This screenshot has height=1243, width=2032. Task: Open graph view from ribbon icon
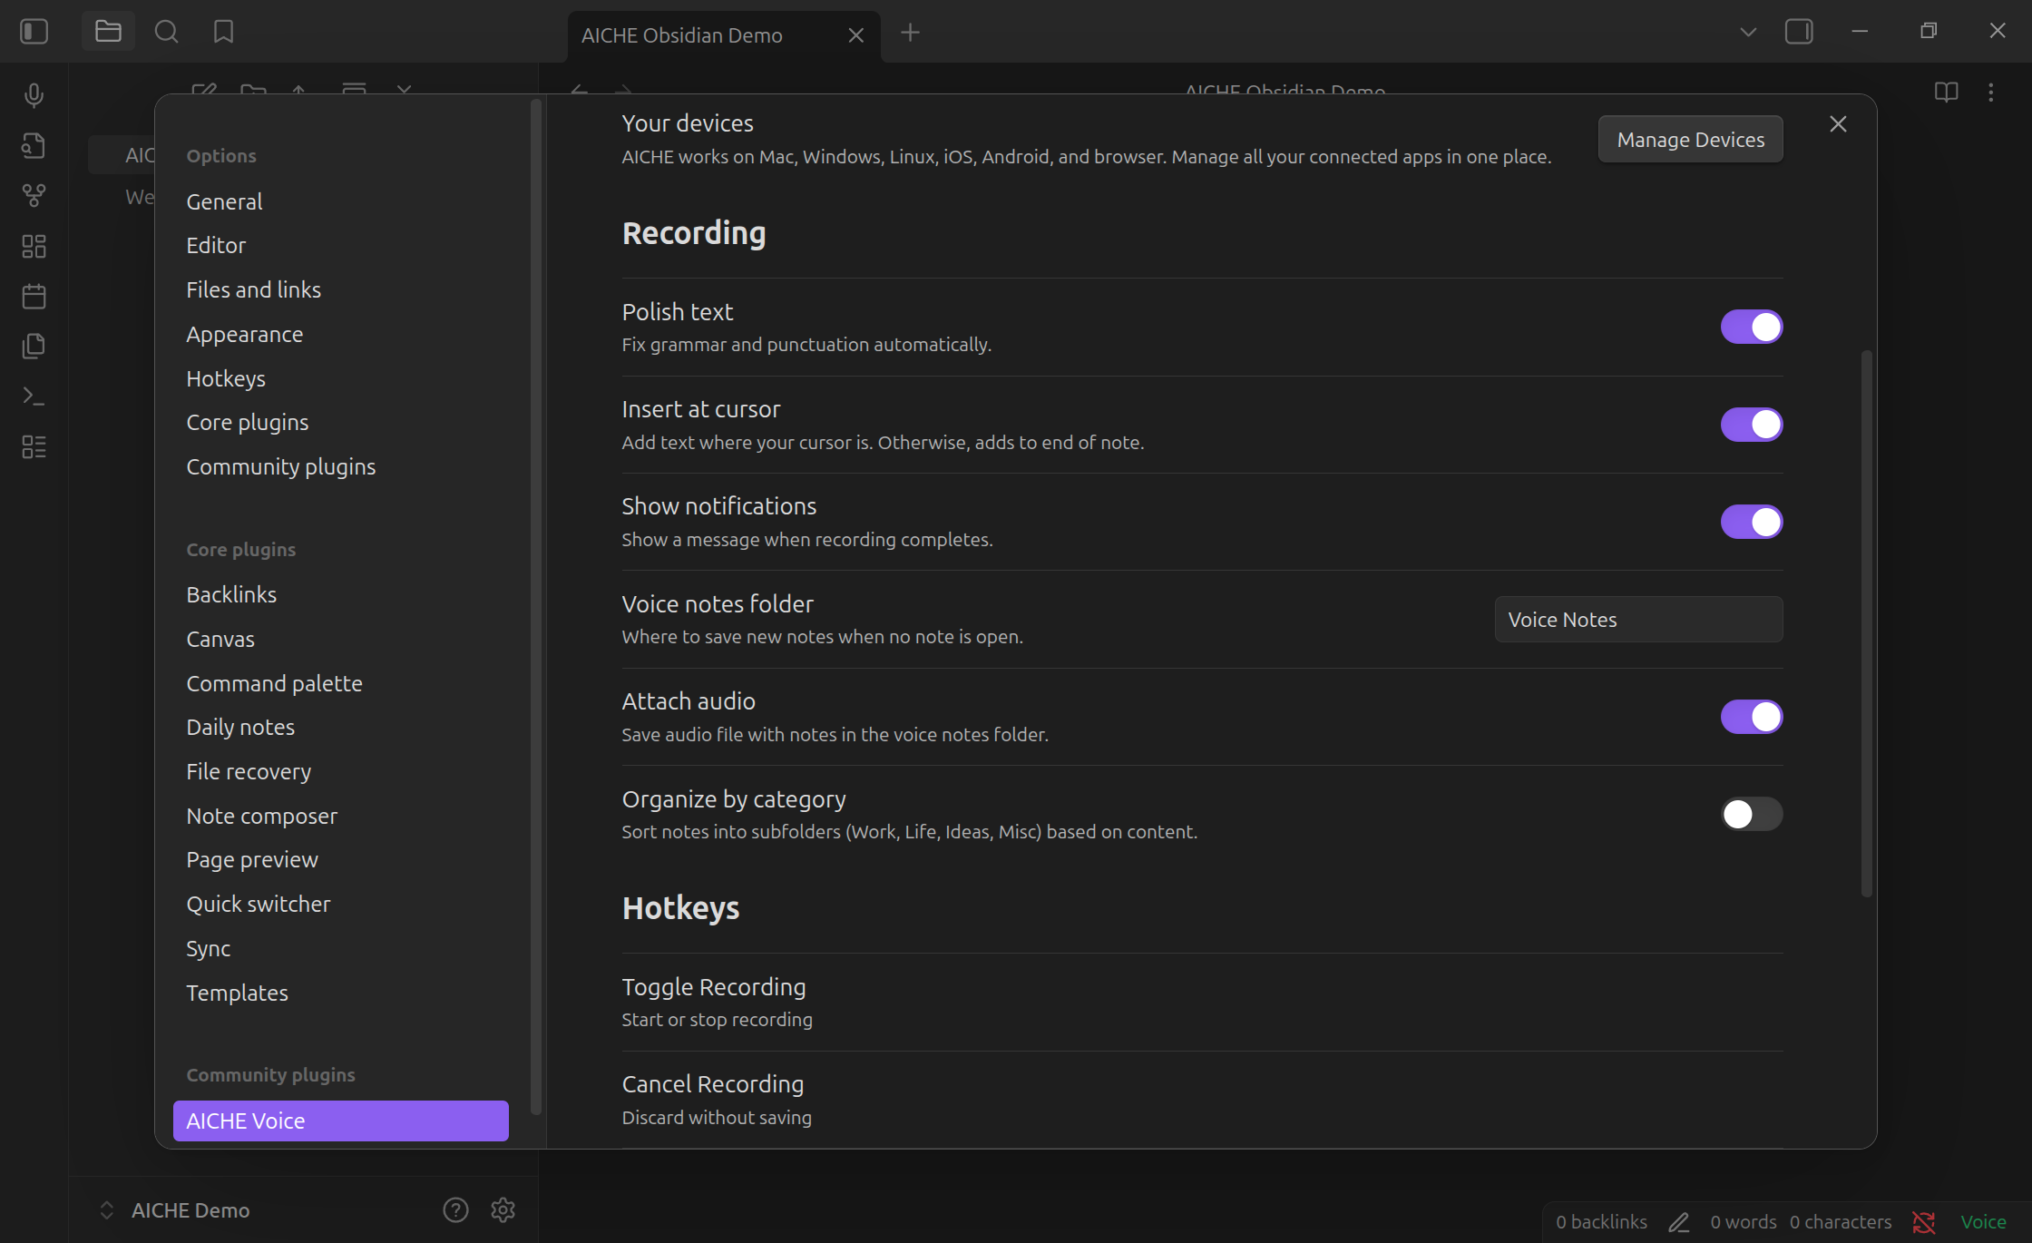[x=34, y=195]
